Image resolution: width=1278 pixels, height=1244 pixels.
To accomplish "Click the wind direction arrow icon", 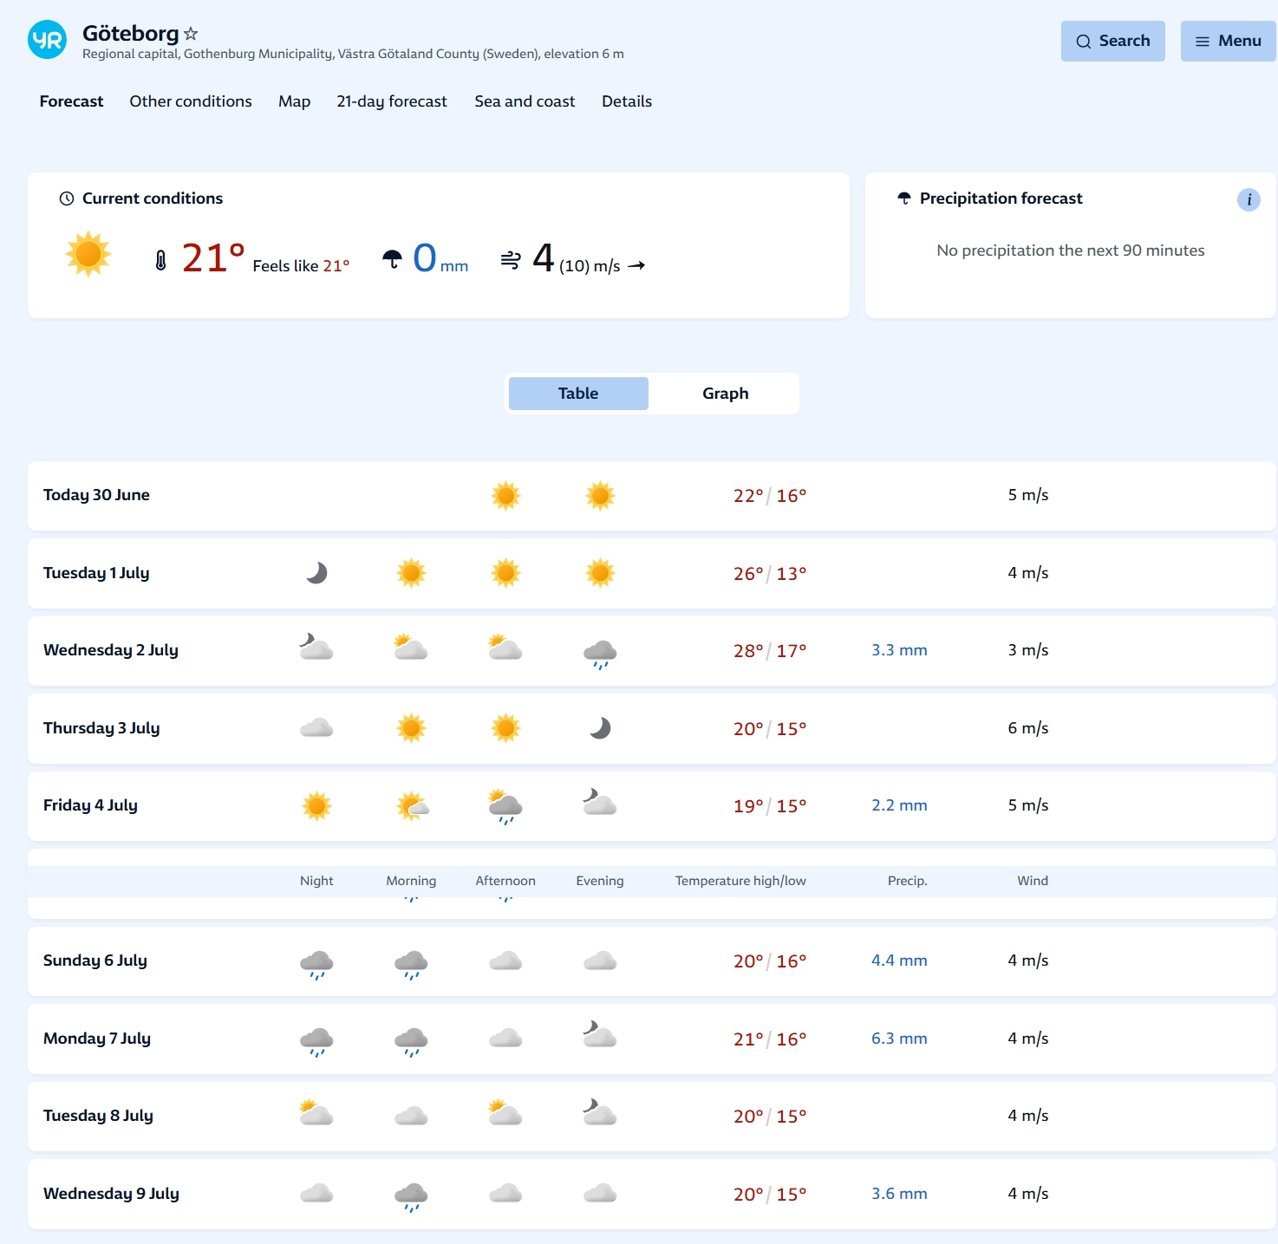I will (636, 265).
